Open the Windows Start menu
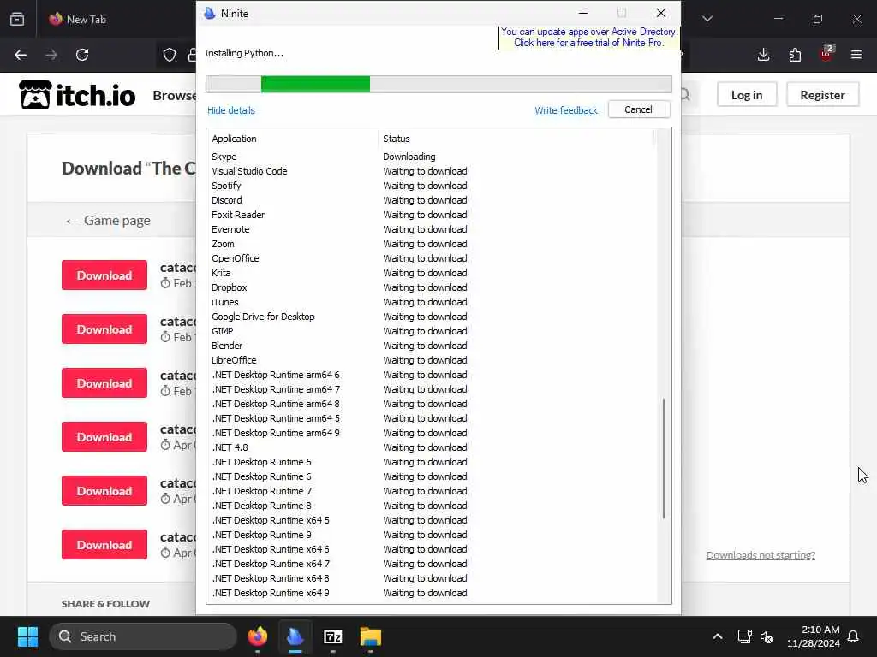The image size is (877, 657). click(27, 636)
